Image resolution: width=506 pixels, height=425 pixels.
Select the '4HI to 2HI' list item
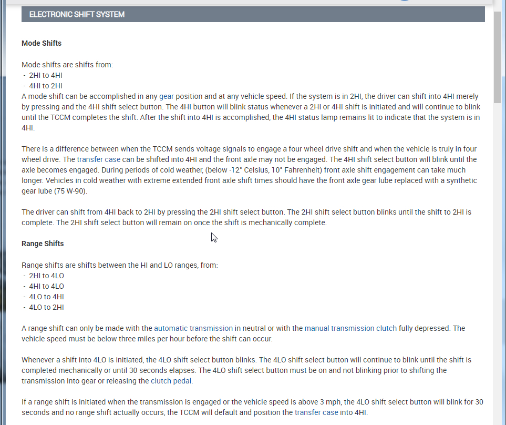(46, 86)
